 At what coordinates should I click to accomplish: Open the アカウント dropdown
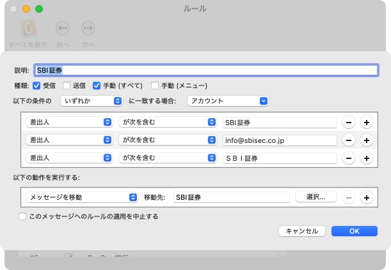[x=228, y=101]
